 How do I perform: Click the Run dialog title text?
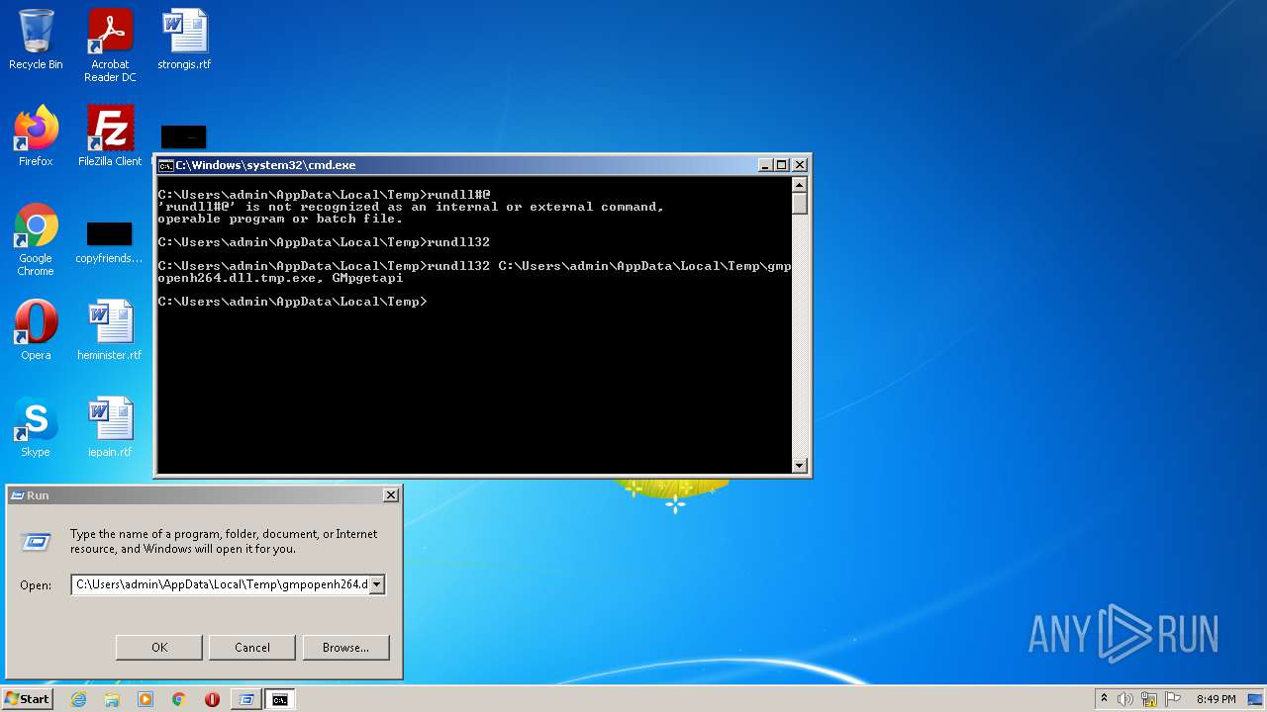(x=38, y=495)
